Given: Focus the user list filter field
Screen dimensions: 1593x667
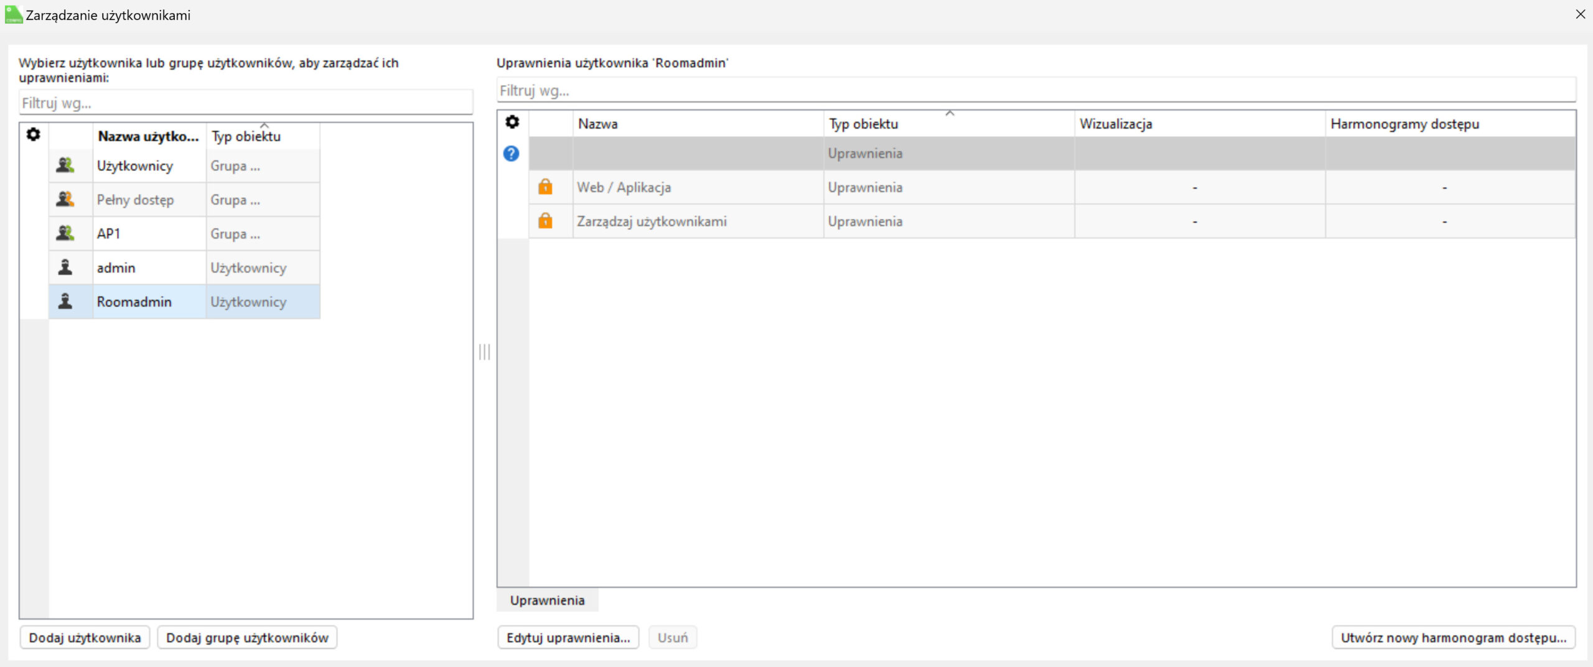Looking at the screenshot, I should 246,103.
